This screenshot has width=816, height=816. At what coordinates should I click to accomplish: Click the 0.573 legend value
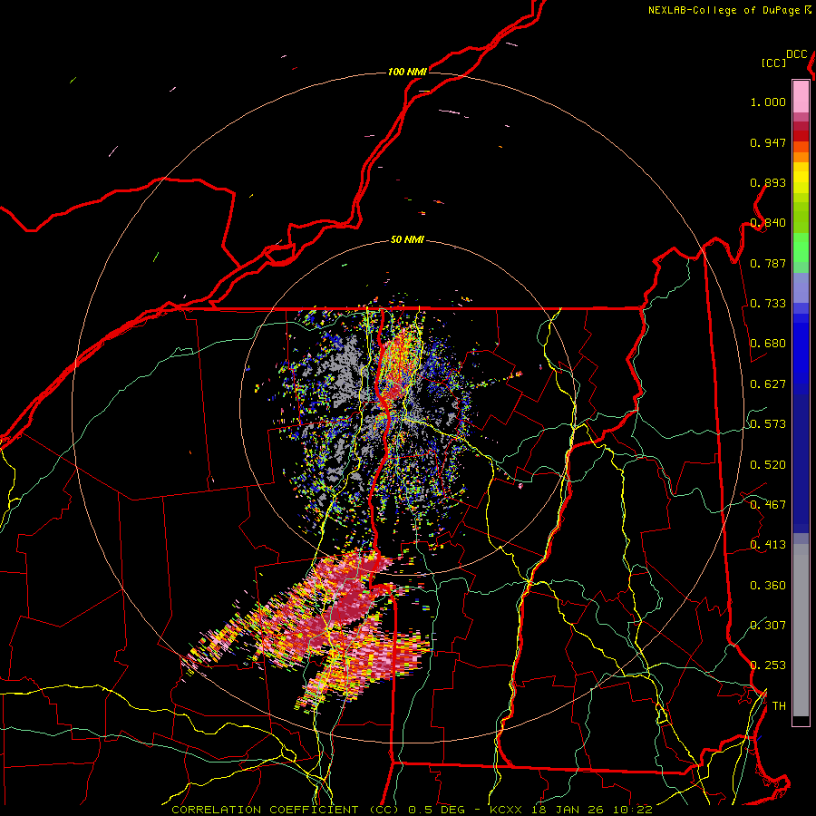(x=768, y=424)
